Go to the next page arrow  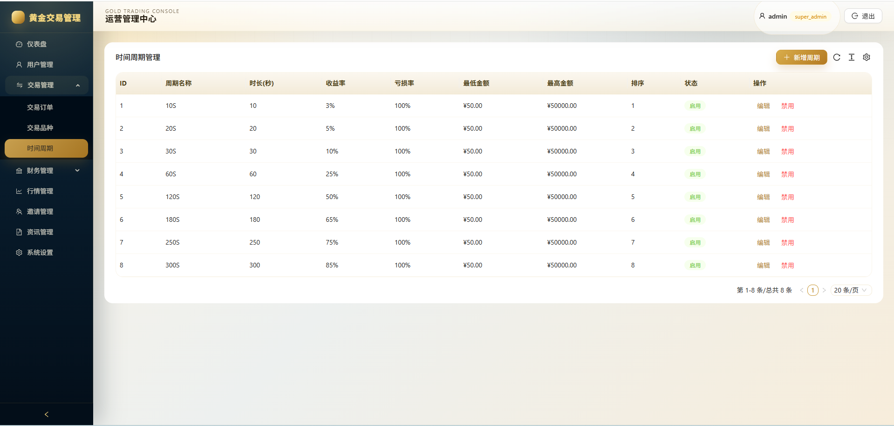pos(824,290)
